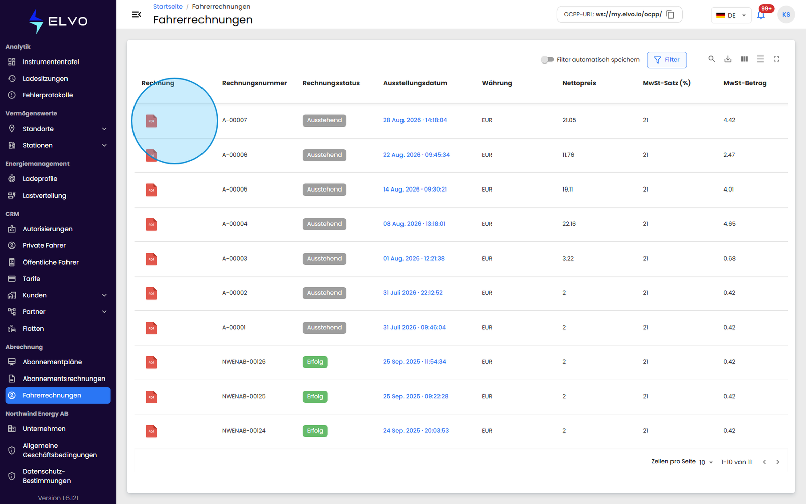Open PDF icon for invoice A-00005

[151, 190]
